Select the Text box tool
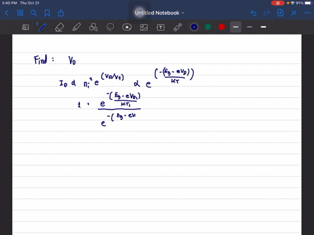Image resolution: width=314 pixels, height=235 pixels. coord(161,27)
